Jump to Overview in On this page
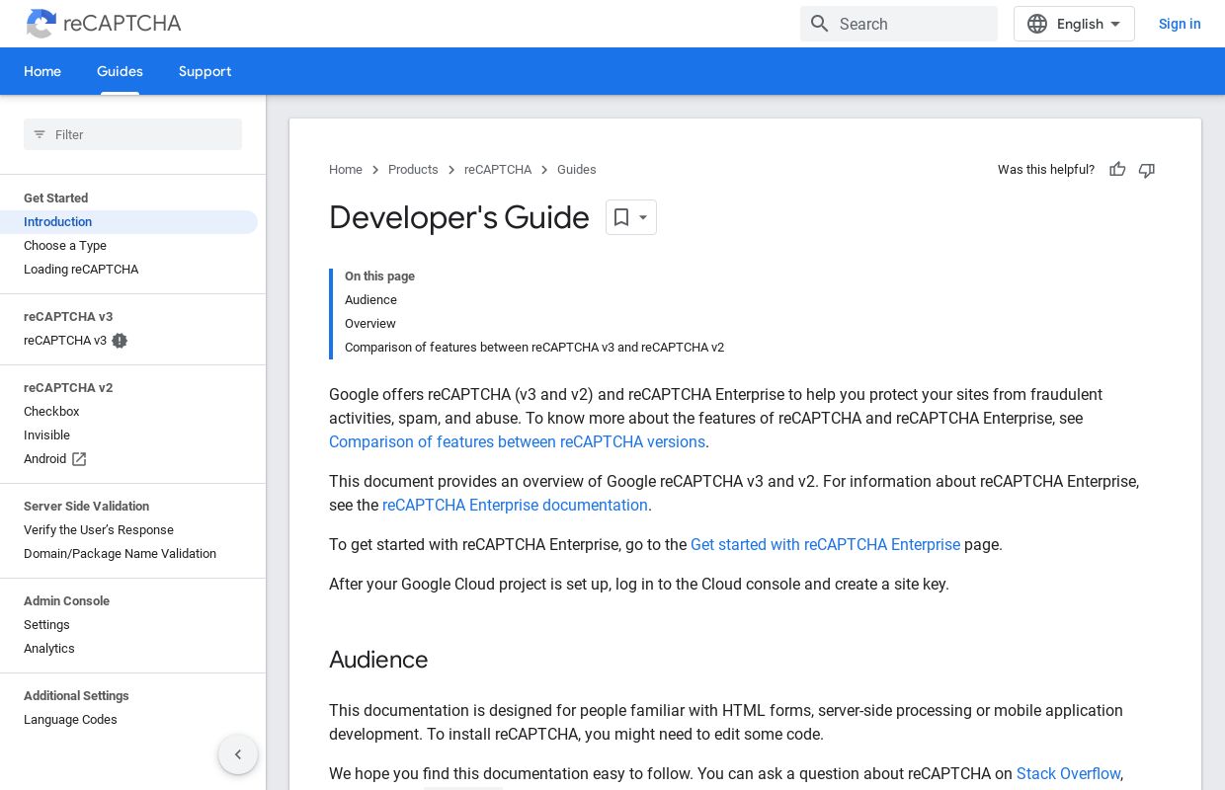This screenshot has width=1225, height=790. coord(370,324)
